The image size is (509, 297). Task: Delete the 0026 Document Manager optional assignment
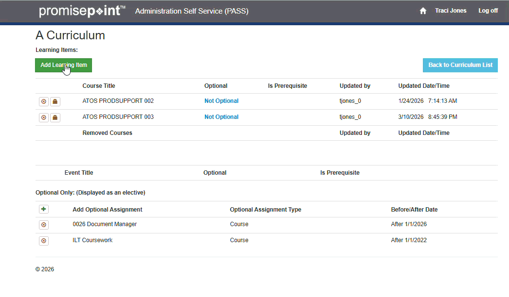tap(44, 225)
